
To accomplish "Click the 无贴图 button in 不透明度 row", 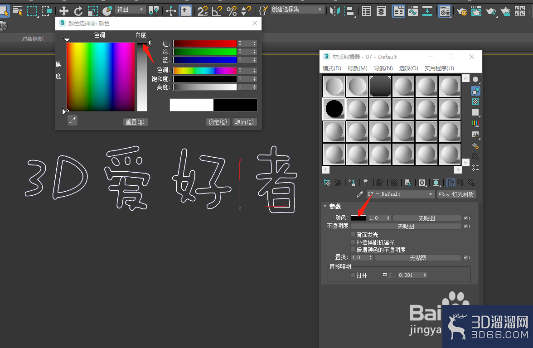I will [x=406, y=227].
